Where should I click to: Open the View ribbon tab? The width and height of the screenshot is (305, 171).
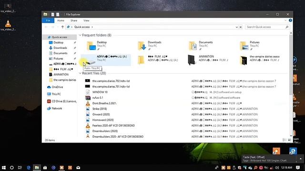[x=86, y=20]
